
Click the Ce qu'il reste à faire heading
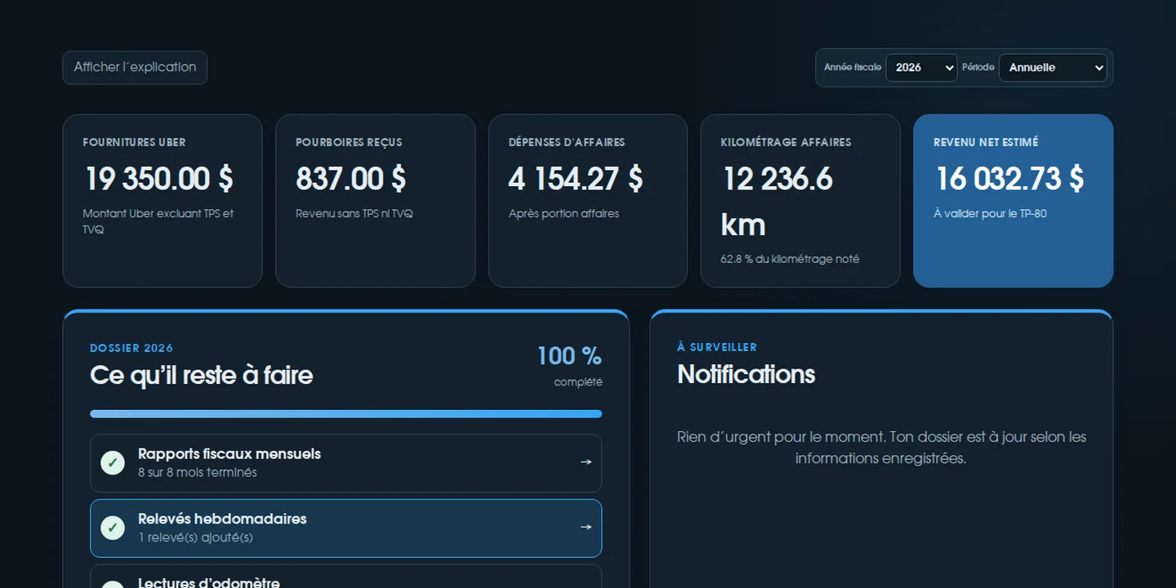pos(202,376)
